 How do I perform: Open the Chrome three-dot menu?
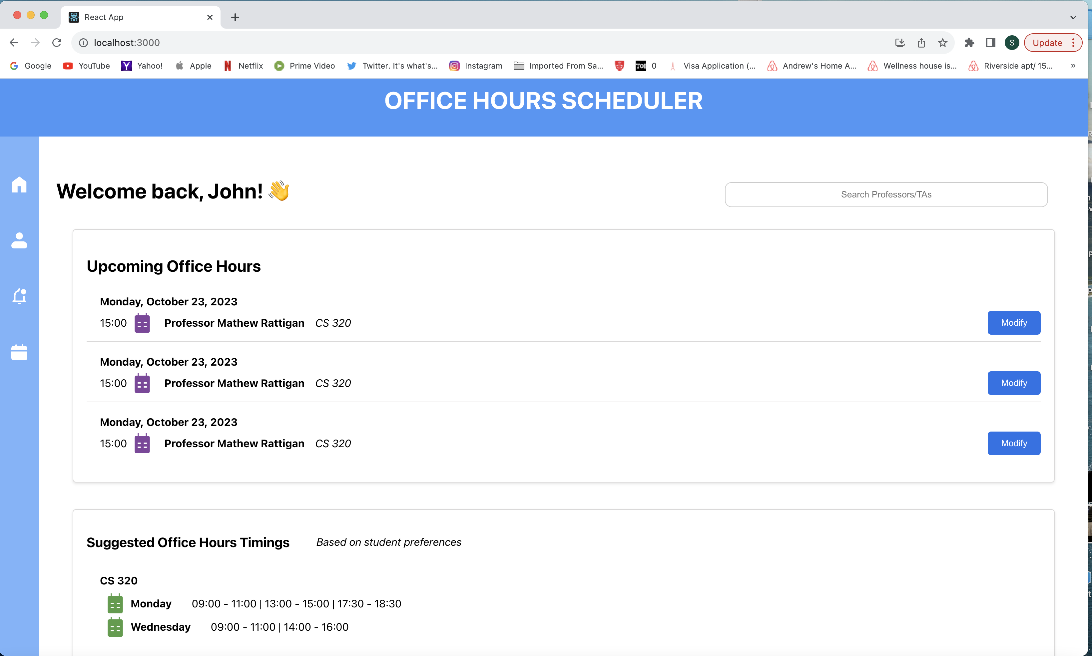[x=1073, y=42]
